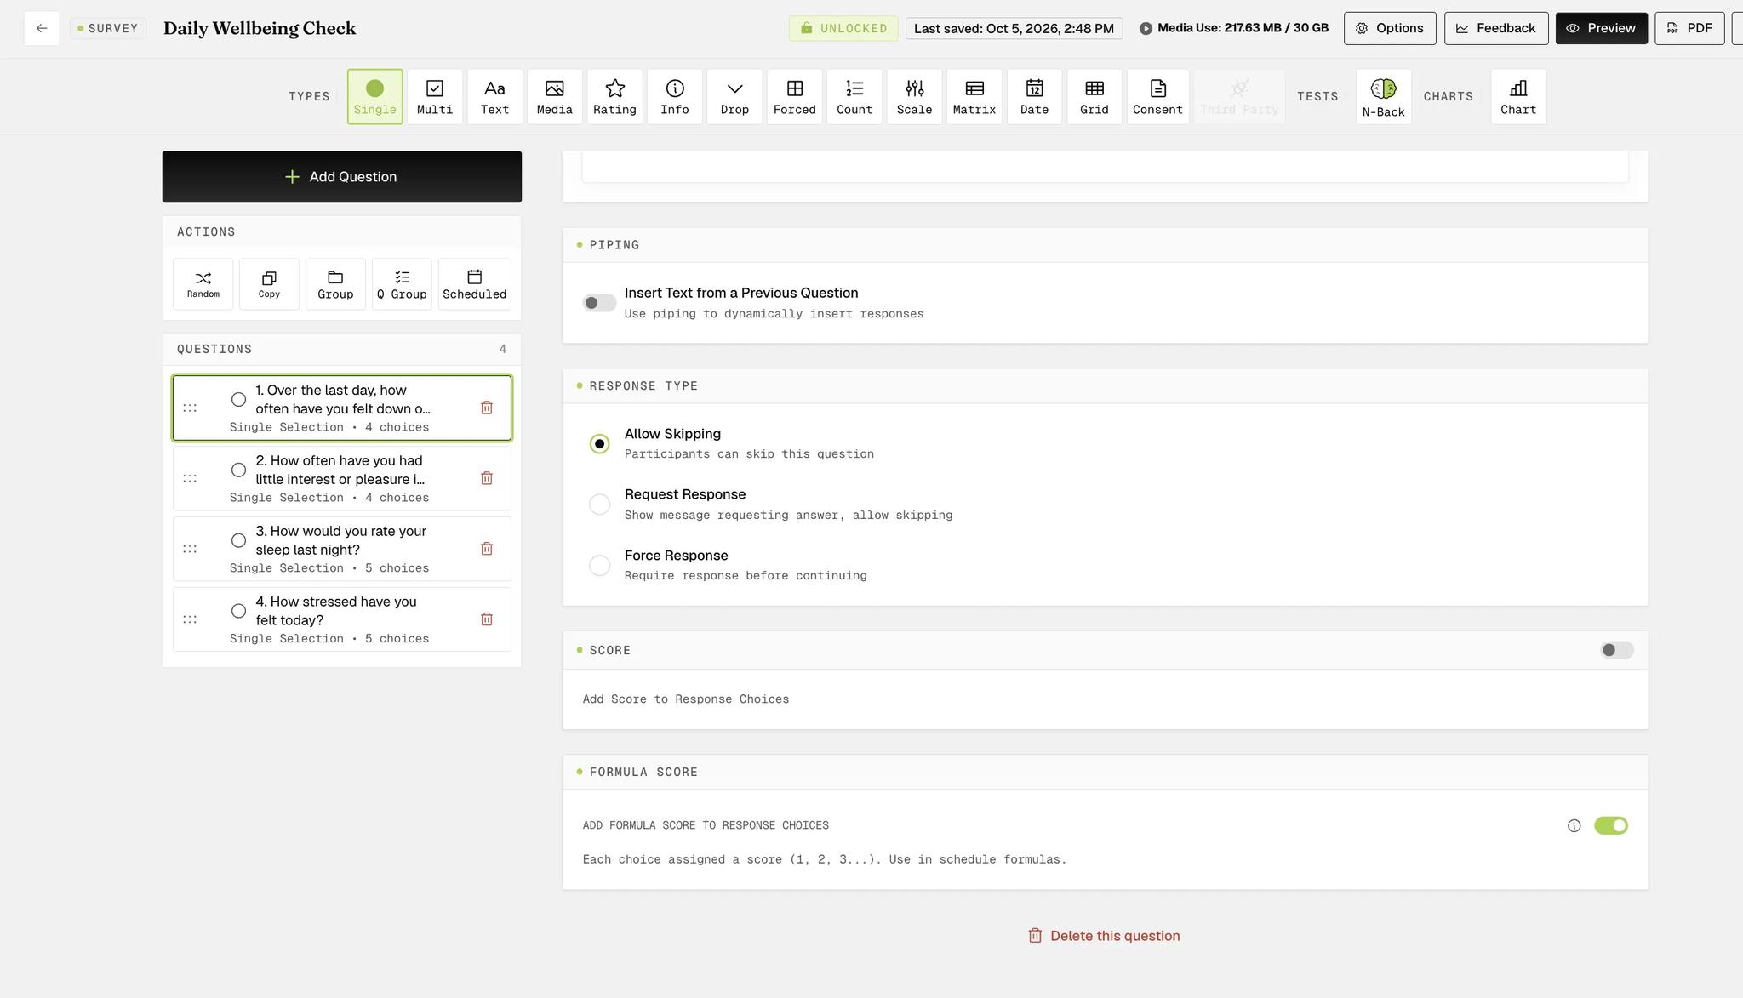Turn on the Score toggle

1616,650
